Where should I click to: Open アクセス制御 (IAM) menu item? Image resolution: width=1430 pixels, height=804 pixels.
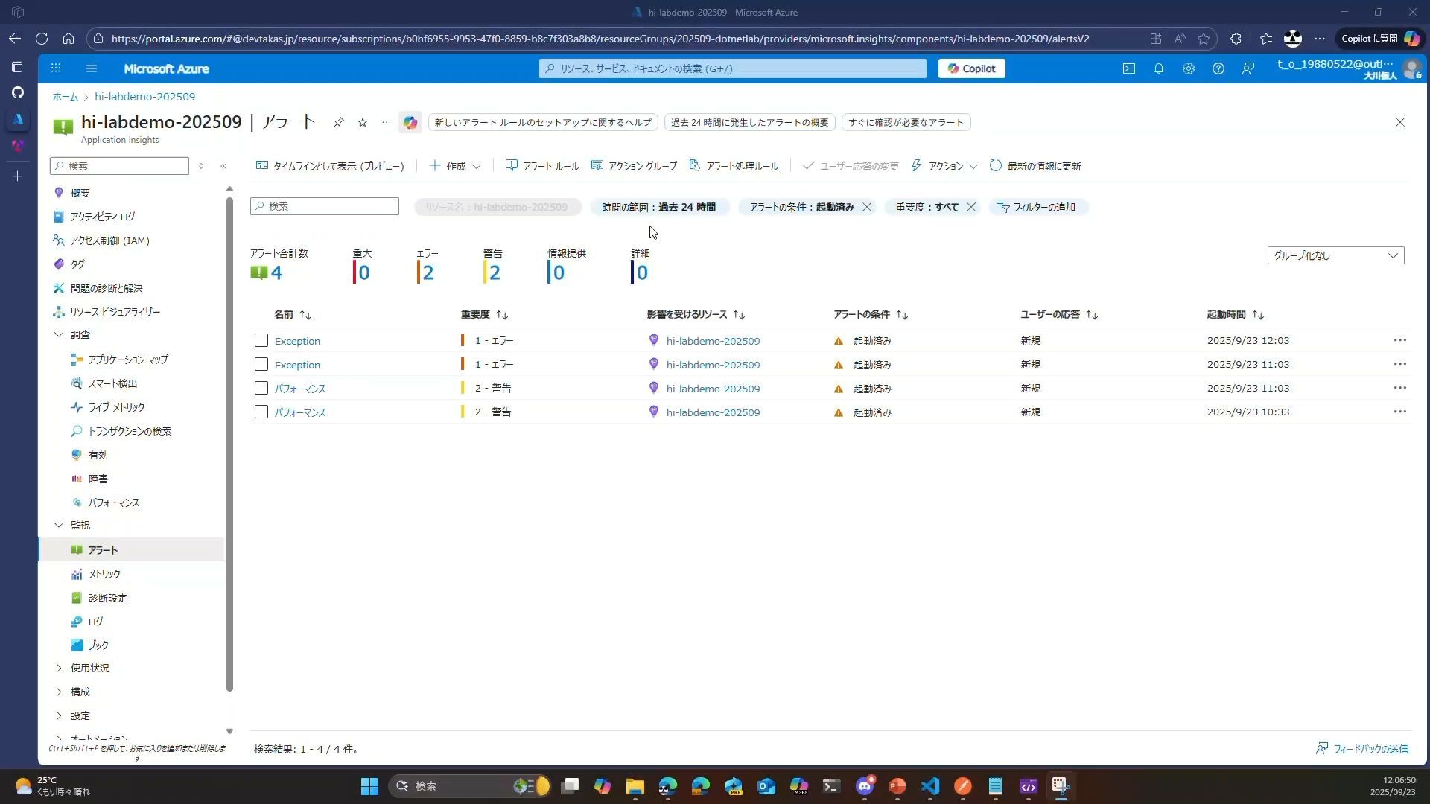(x=109, y=240)
